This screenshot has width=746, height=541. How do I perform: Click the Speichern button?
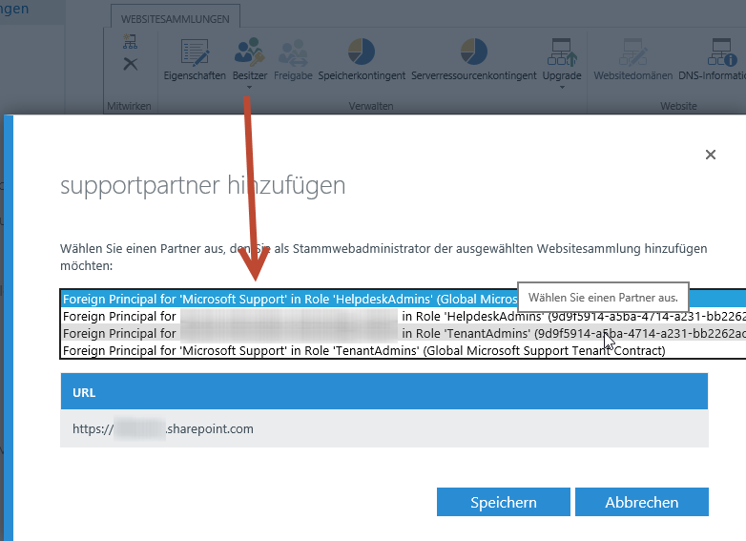coord(504,502)
